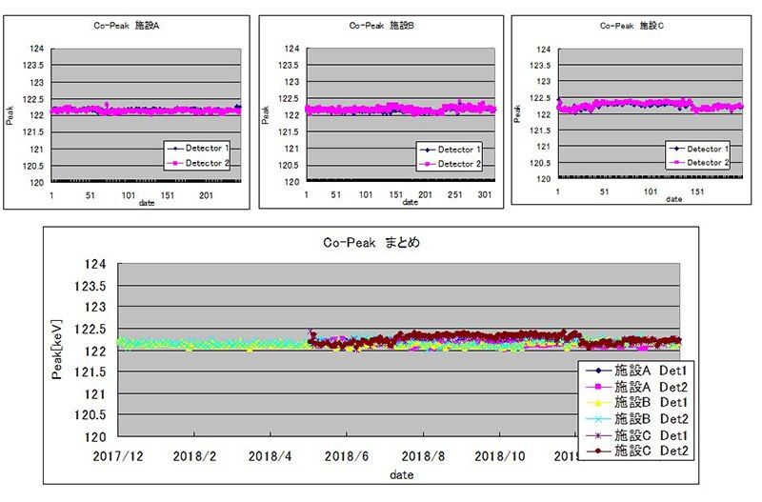Click Detector 2 legend entry in 施設C chart
Image resolution: width=762 pixels, height=502 pixels.
(x=705, y=162)
